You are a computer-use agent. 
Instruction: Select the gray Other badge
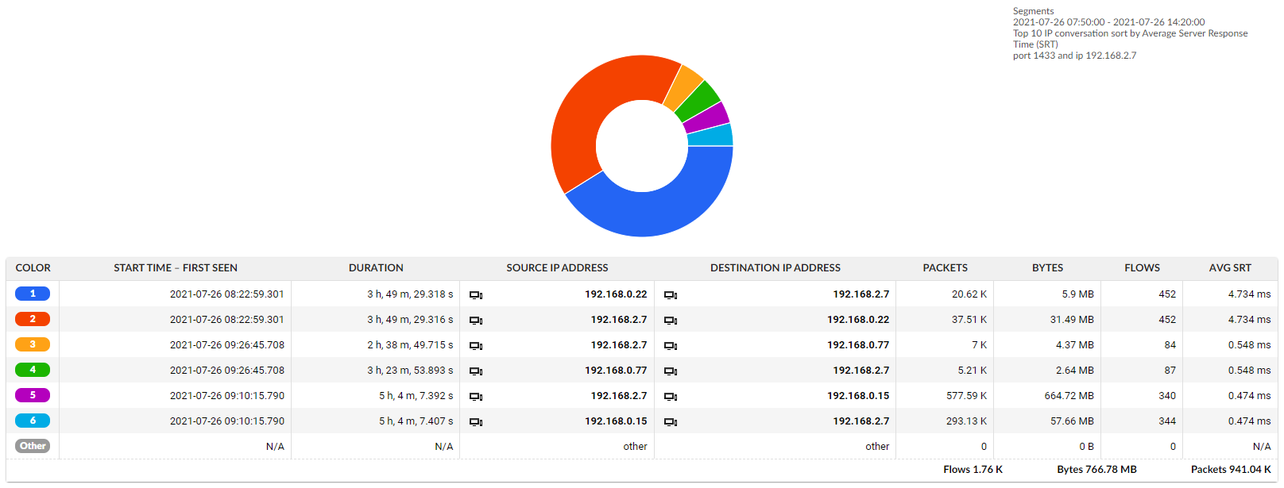click(x=33, y=446)
